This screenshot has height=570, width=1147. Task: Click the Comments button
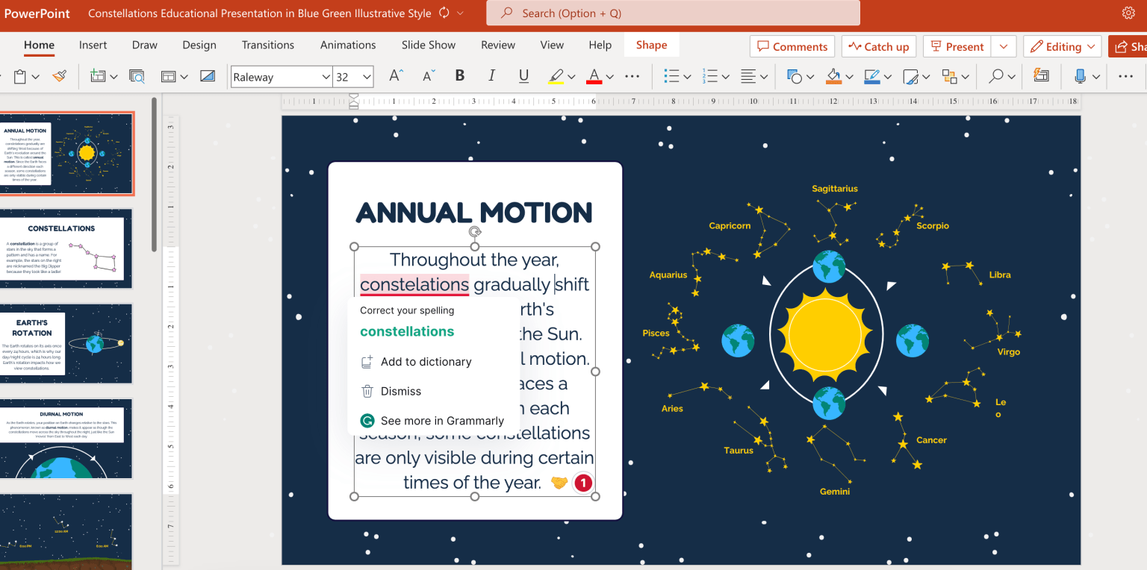coord(792,46)
